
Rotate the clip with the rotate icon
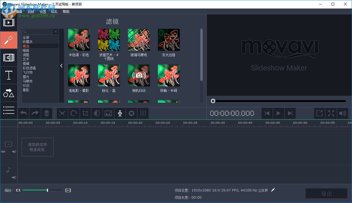(74, 113)
